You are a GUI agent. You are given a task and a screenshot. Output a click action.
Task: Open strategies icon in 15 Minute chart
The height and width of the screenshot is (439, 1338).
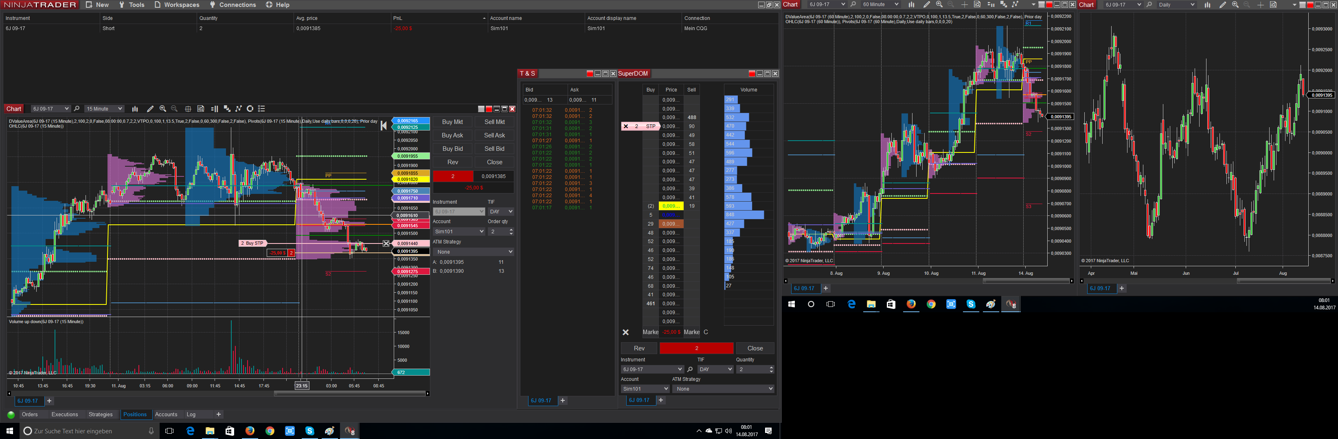(239, 109)
